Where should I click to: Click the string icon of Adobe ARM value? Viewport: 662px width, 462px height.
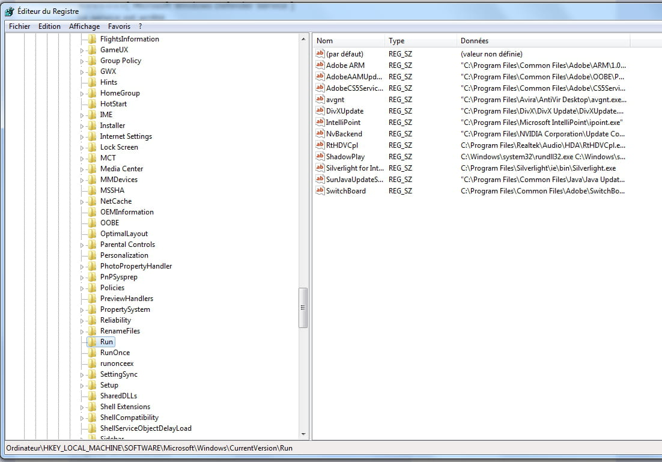320,65
